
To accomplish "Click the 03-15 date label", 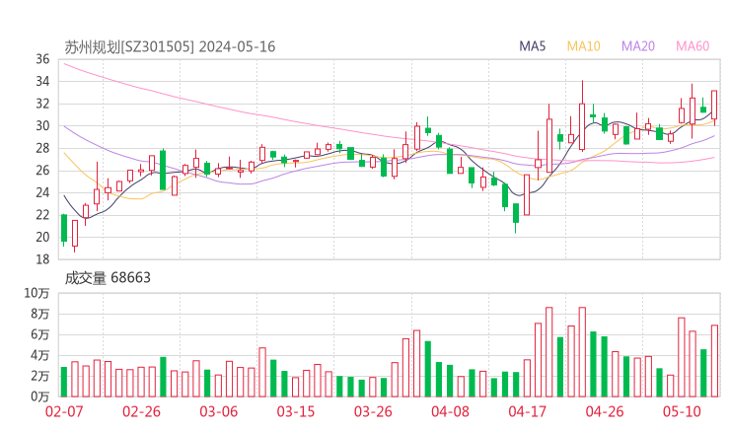I will [x=296, y=411].
